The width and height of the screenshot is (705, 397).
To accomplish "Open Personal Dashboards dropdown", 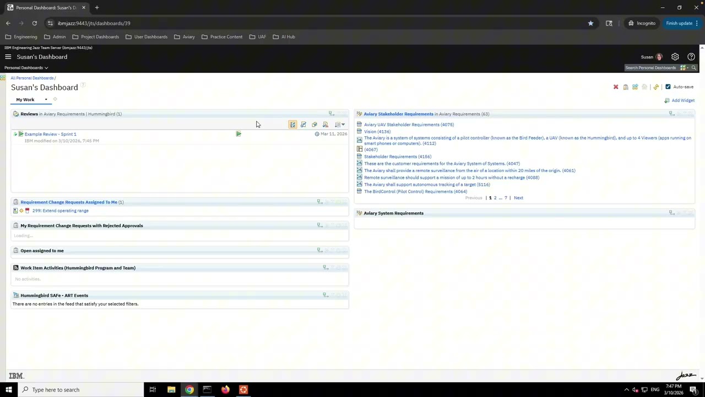I will tap(26, 68).
